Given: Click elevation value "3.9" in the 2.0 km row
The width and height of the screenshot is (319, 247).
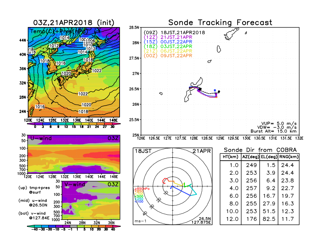Looking at the screenshot, I should (x=271, y=173).
